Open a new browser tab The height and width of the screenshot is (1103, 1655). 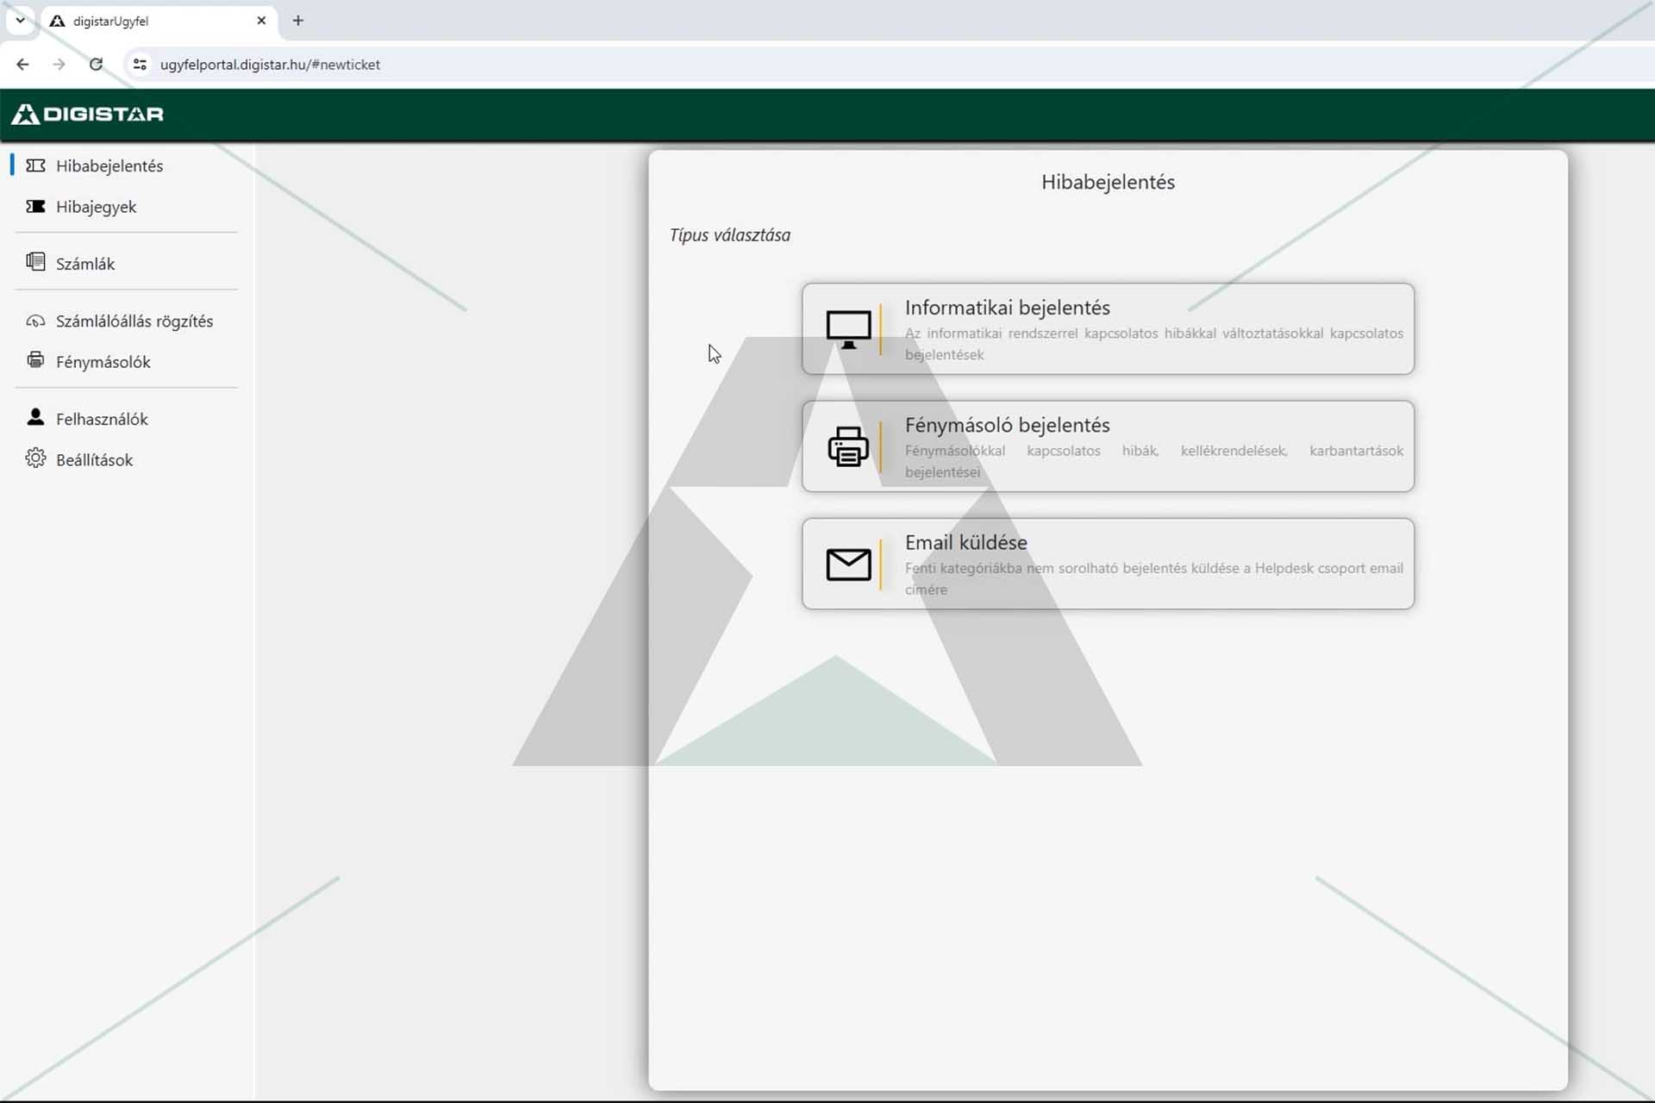coord(298,21)
